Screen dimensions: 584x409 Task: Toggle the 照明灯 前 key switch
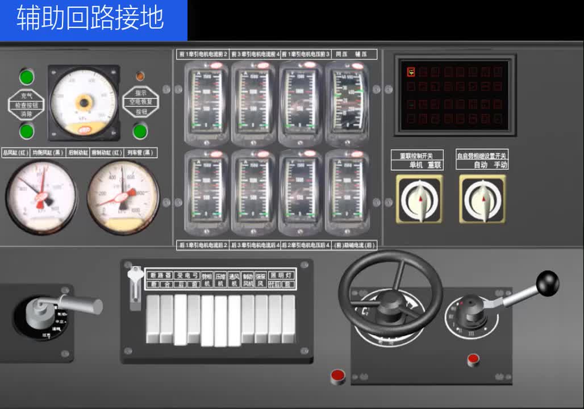tap(289, 319)
